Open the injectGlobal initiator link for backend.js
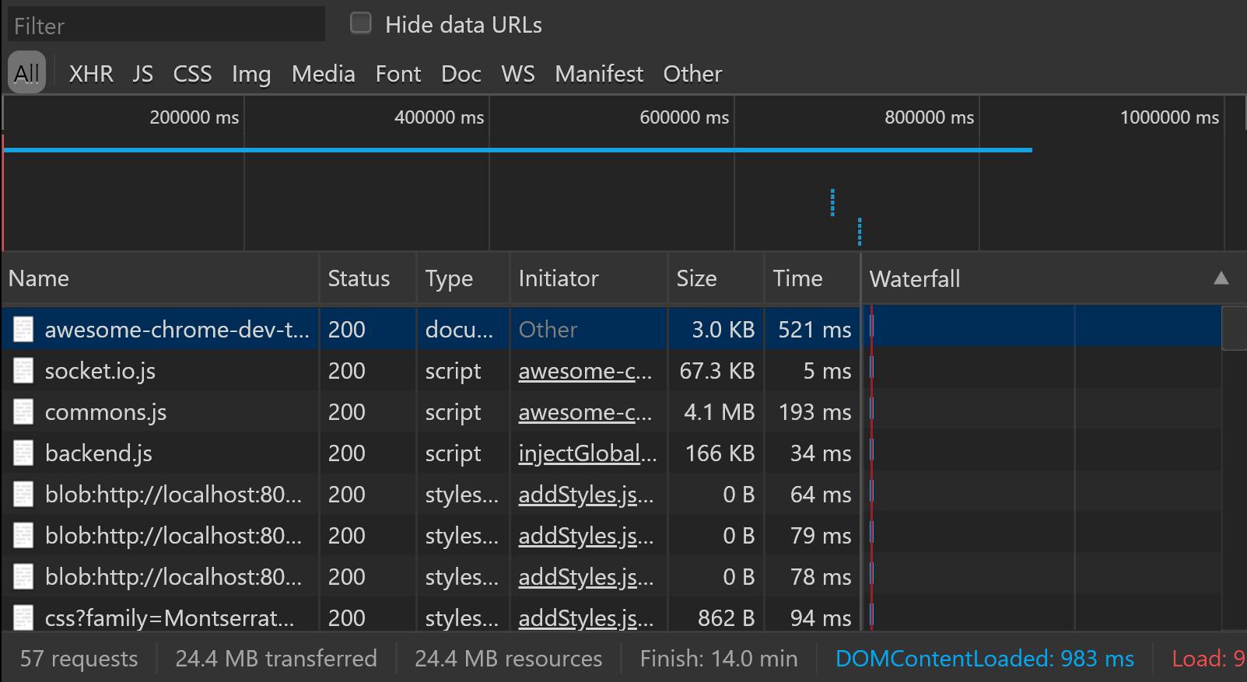The image size is (1247, 682). pyautogui.click(x=587, y=453)
